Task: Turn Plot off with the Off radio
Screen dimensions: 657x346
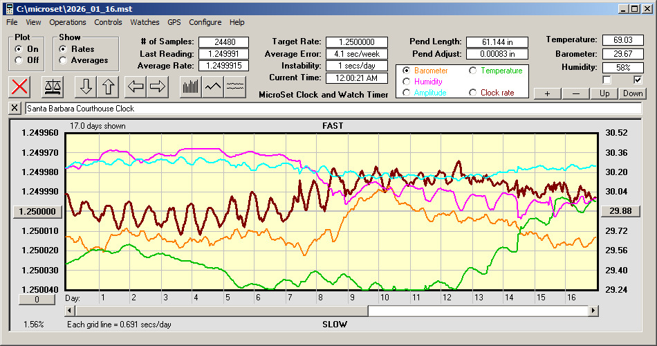Action: tap(19, 60)
